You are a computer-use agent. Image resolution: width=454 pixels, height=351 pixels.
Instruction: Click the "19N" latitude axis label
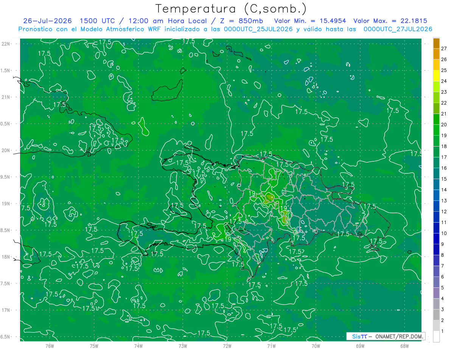pyautogui.click(x=6, y=204)
